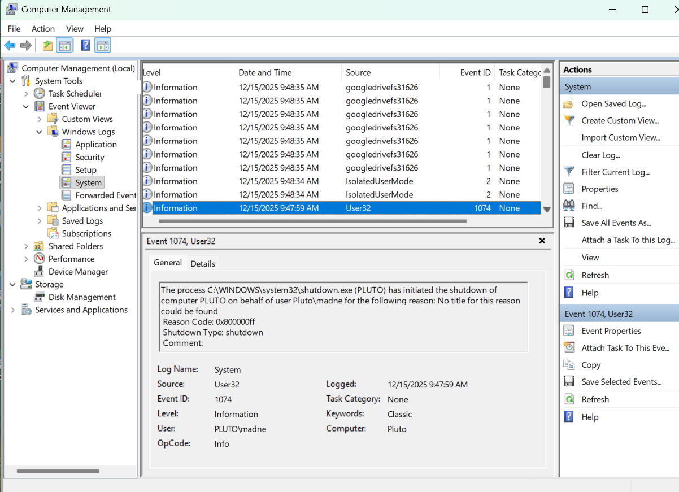679x492 pixels.
Task: Switch to the Details tab
Action: (x=203, y=264)
